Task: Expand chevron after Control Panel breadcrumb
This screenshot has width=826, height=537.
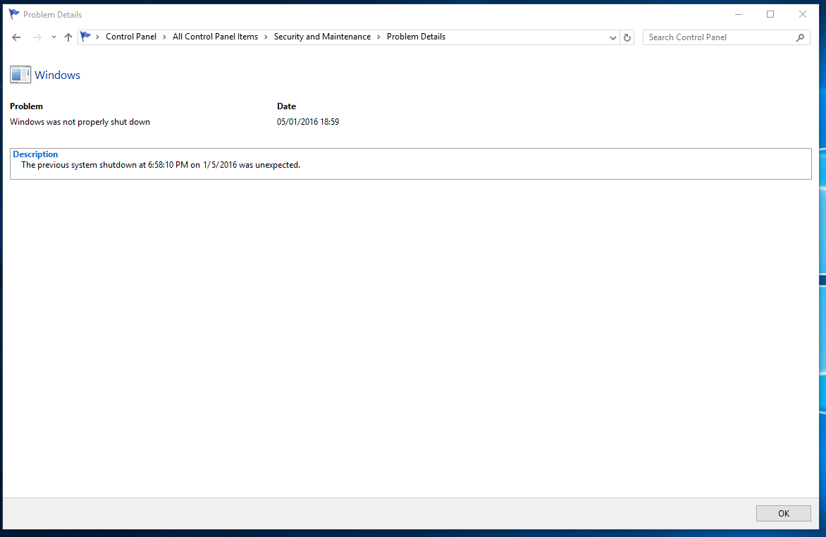Action: (164, 37)
